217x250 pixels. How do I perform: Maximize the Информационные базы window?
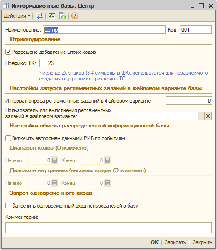point(201,6)
